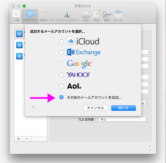The image size is (166, 163).
Task: Open help in the account chooser dialog
Action: click(33, 108)
